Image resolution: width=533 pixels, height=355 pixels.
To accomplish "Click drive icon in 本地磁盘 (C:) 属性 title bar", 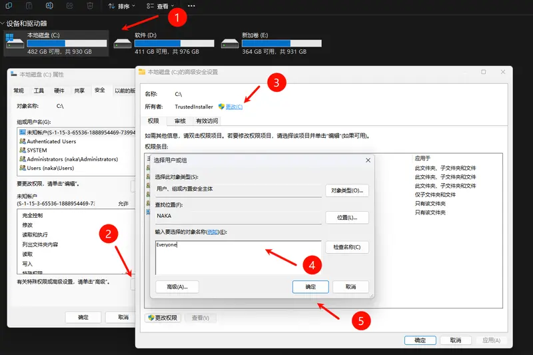I will point(13,74).
